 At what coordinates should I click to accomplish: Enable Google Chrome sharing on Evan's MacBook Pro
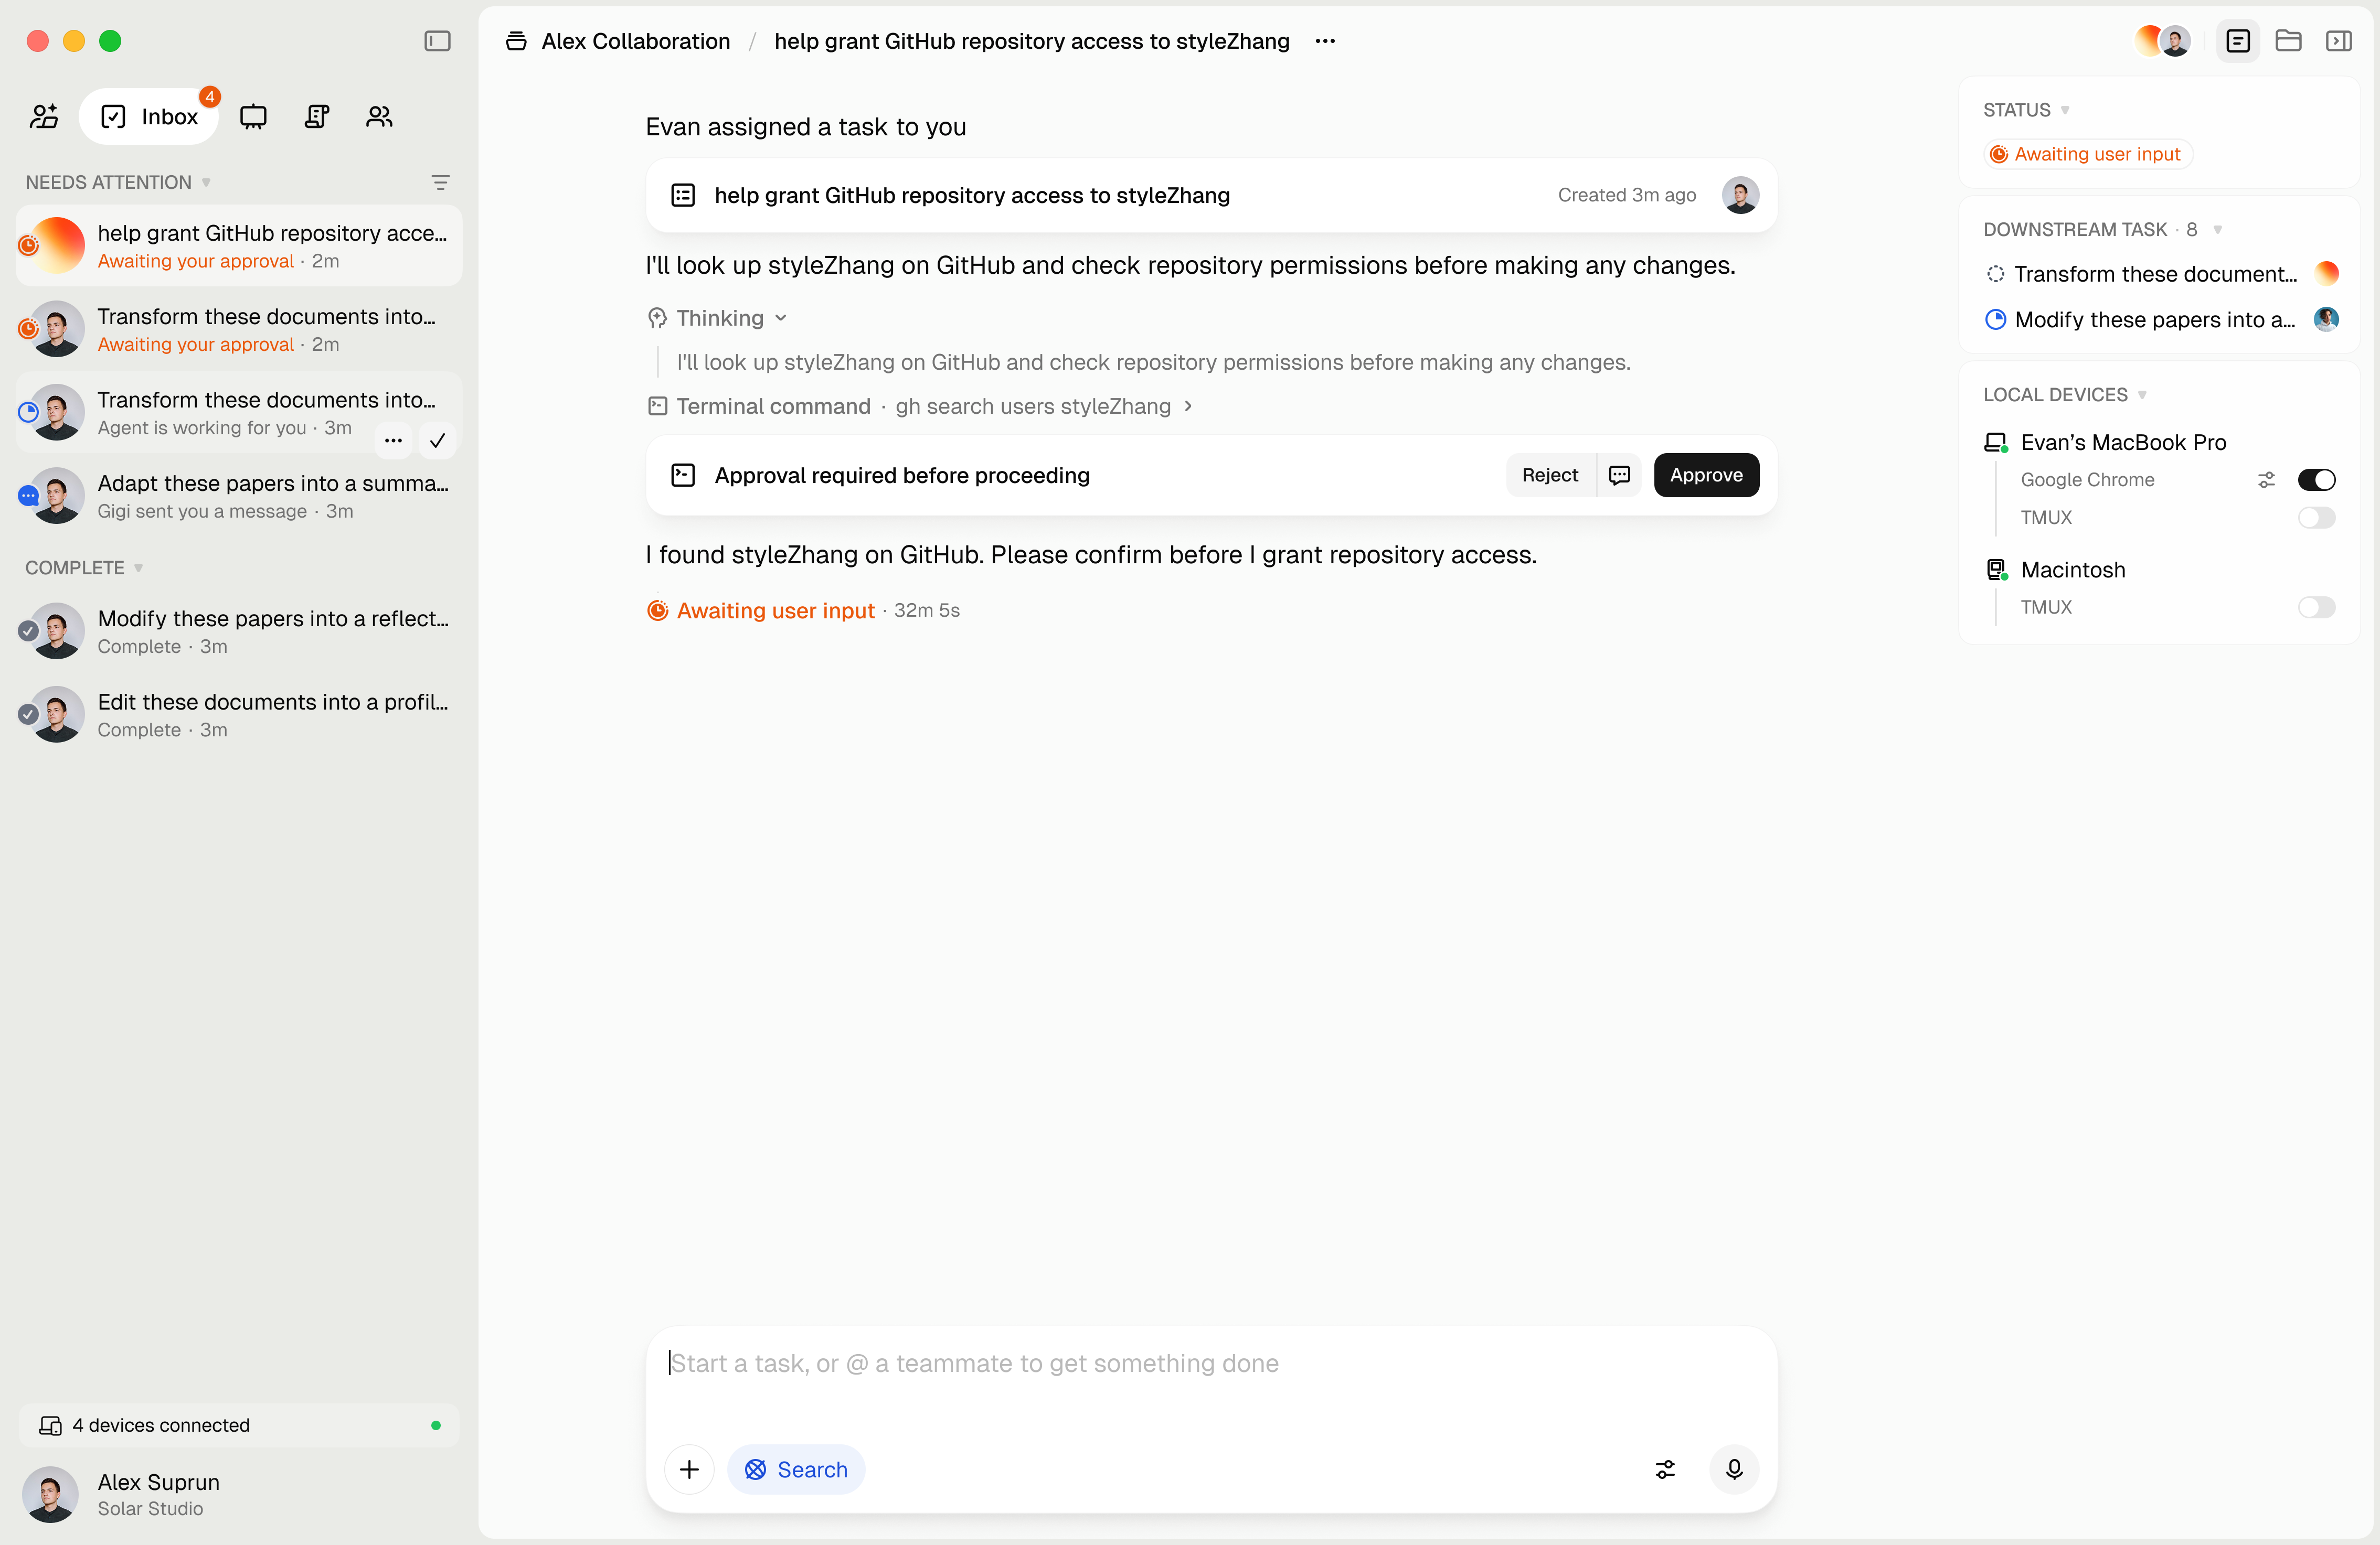(x=2317, y=480)
